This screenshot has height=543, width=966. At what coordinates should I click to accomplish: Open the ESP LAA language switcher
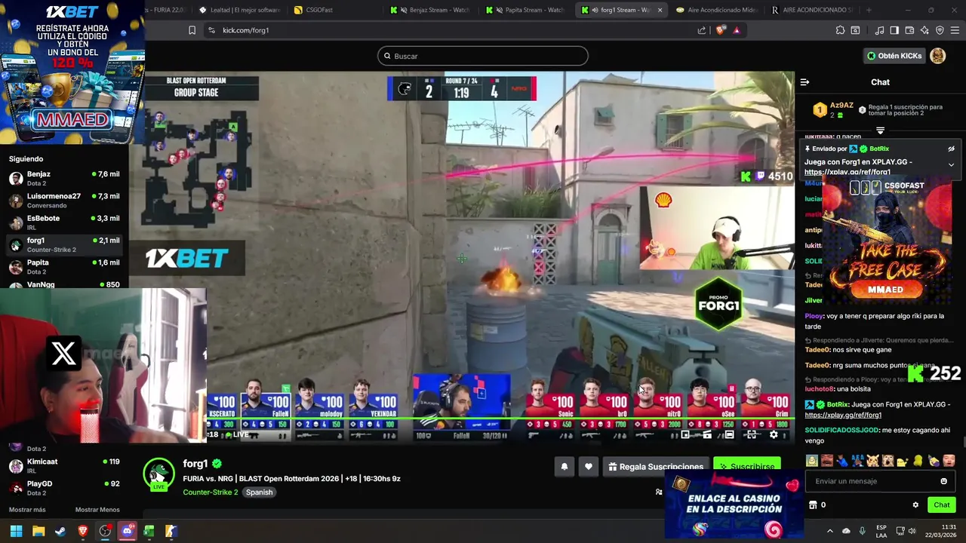881,531
